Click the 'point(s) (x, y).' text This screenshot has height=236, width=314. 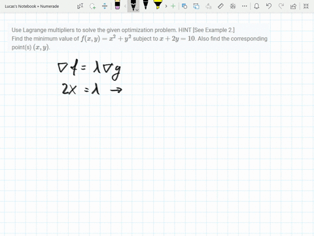point(31,47)
